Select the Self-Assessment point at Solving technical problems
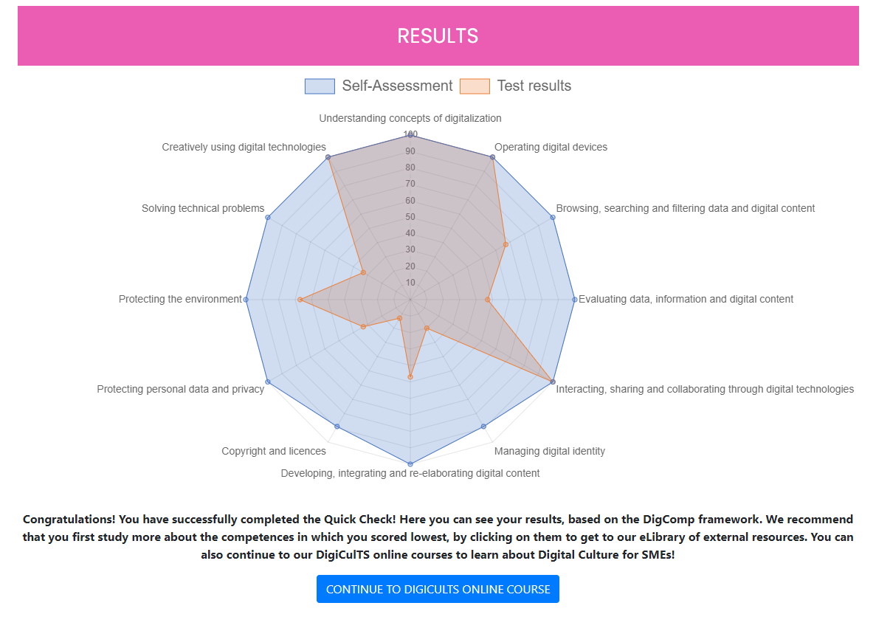Screen dimensions: 876x631 point(268,217)
